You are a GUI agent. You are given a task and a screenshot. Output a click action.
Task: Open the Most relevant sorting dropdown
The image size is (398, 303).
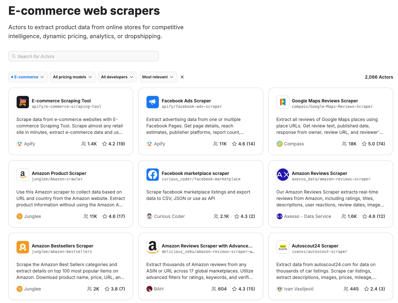158,77
